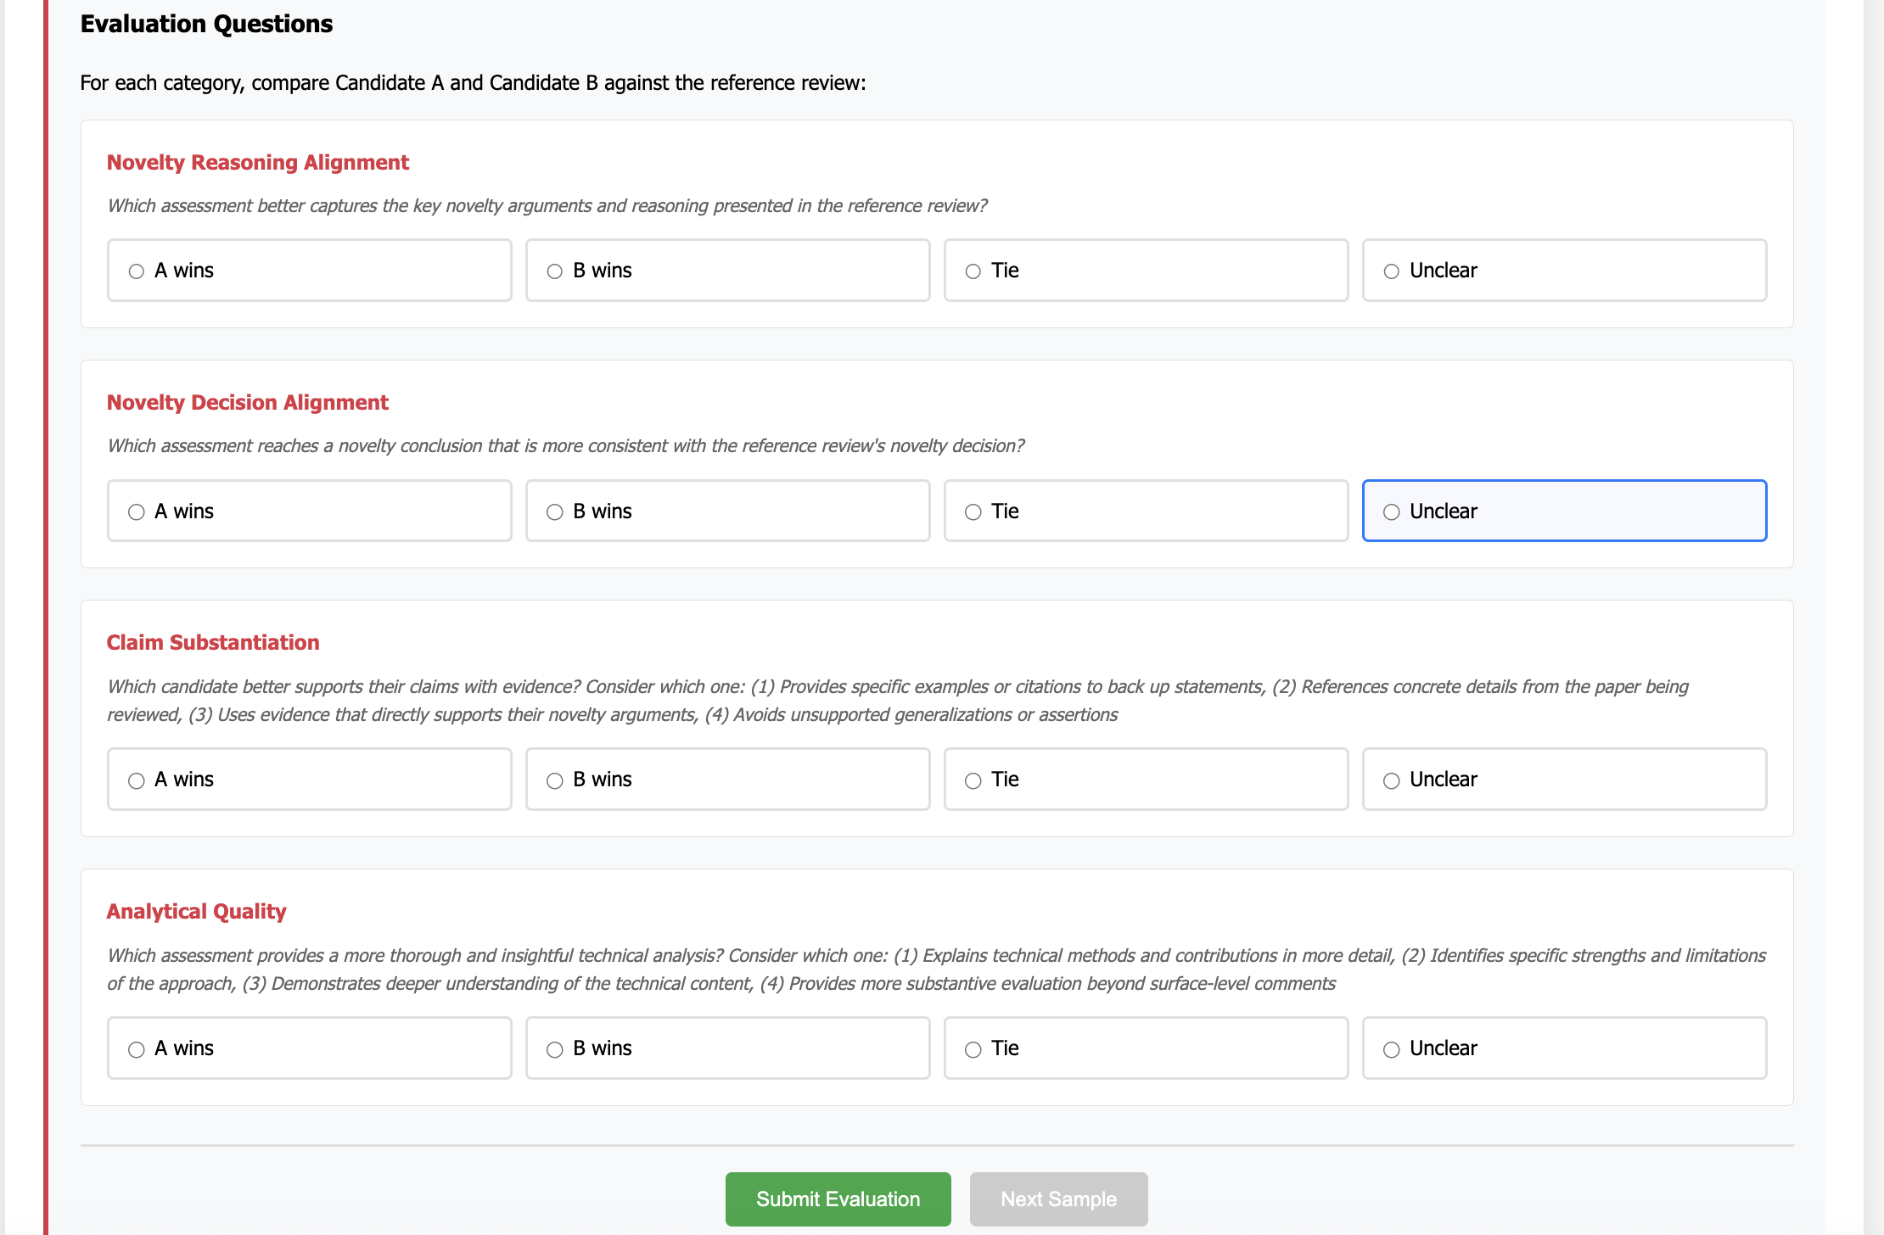1884x1235 pixels.
Task: Select 'A wins' for Novelty Decision Alignment
Action: pos(137,512)
